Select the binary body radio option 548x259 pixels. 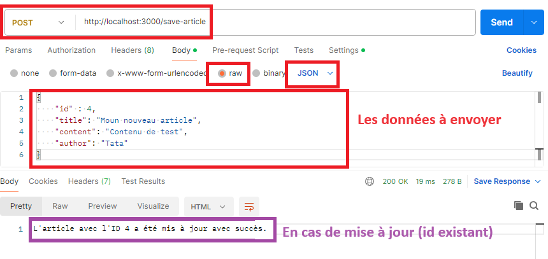257,73
